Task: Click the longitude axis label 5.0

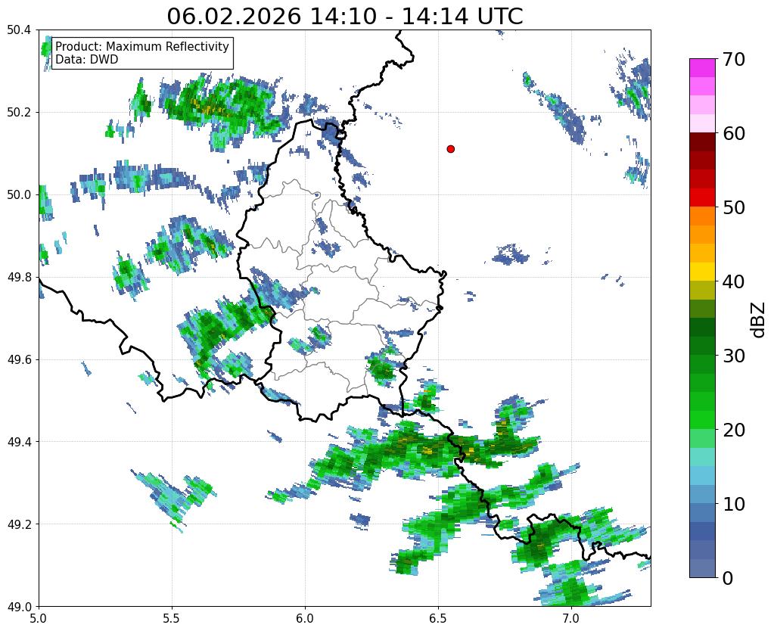Action: pyautogui.click(x=39, y=618)
